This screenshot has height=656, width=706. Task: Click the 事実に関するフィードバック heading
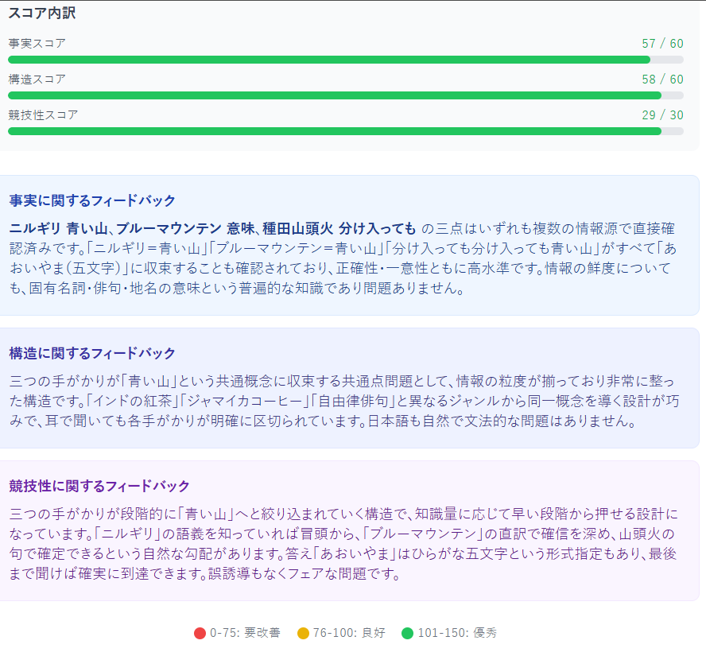(x=92, y=200)
